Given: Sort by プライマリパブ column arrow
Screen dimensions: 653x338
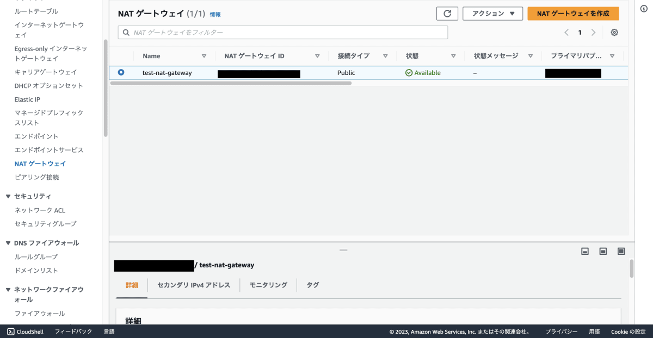Looking at the screenshot, I should (612, 56).
